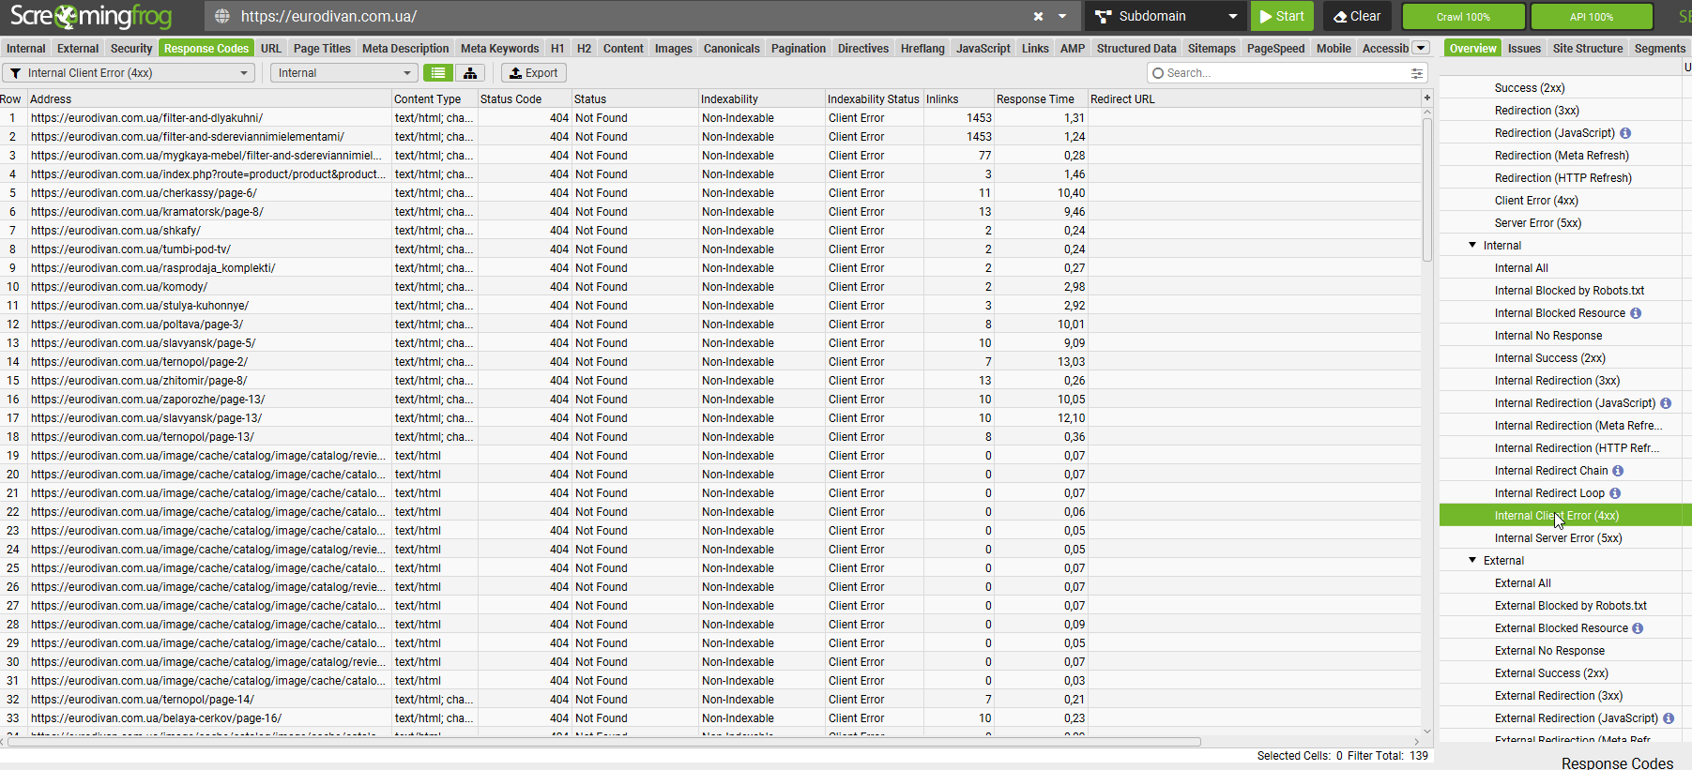The width and height of the screenshot is (1692, 770).
Task: Open the Internal Client Error (4xx) filter dropdown
Action: click(x=244, y=73)
